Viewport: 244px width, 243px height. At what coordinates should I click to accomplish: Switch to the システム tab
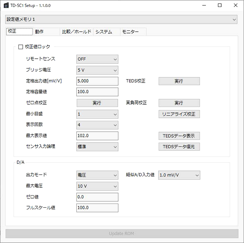[x=107, y=32]
